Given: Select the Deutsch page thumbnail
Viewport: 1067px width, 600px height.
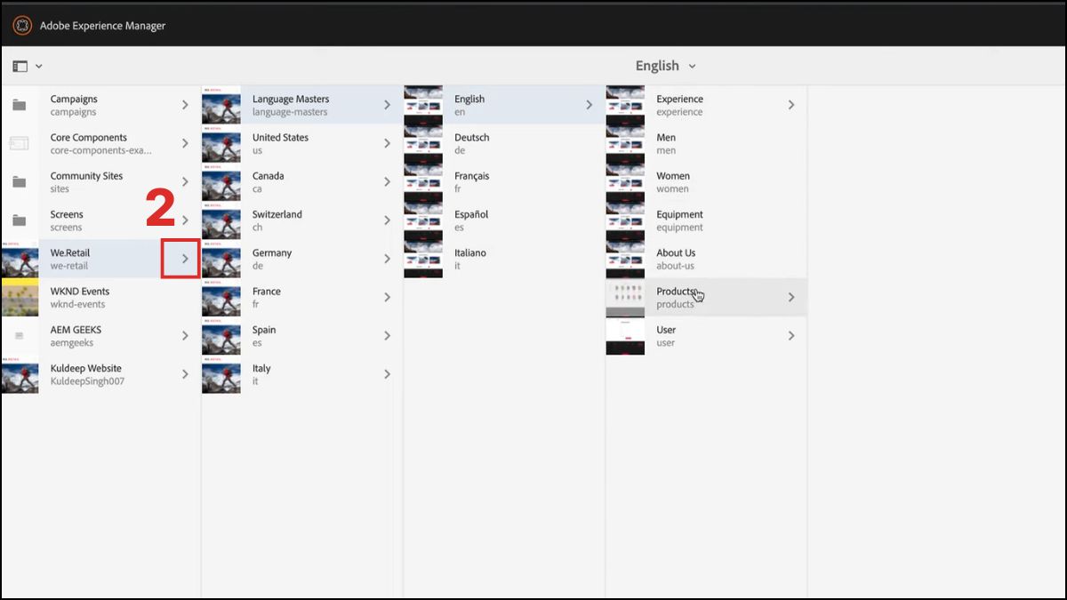Looking at the screenshot, I should pyautogui.click(x=423, y=143).
